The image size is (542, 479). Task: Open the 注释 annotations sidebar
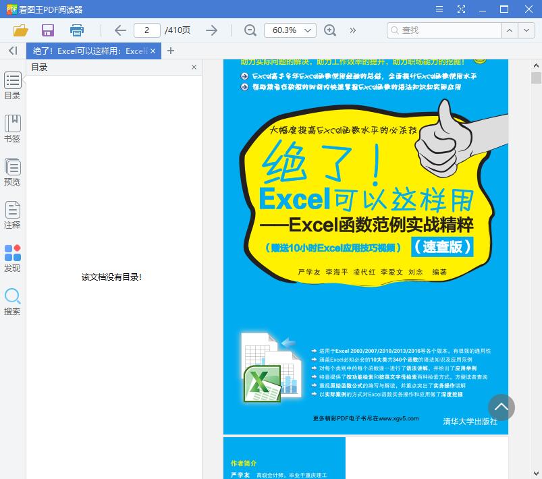(12, 215)
